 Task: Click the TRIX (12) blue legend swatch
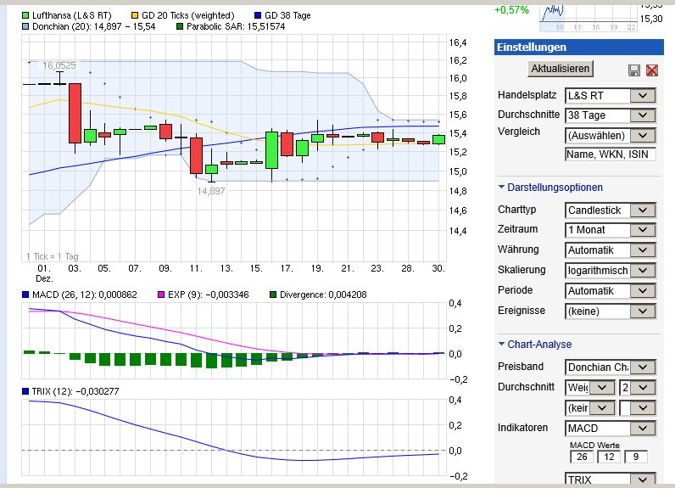(25, 391)
